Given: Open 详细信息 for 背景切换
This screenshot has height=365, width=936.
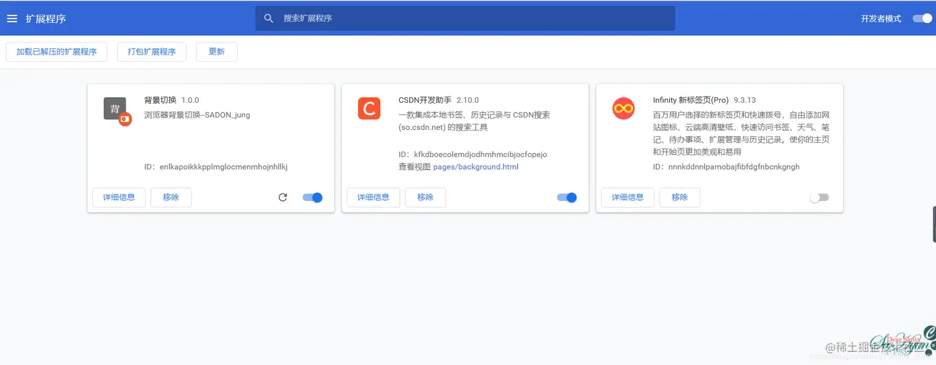Looking at the screenshot, I should 118,197.
